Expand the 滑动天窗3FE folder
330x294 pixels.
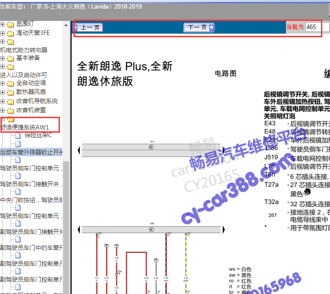(x=2, y=33)
